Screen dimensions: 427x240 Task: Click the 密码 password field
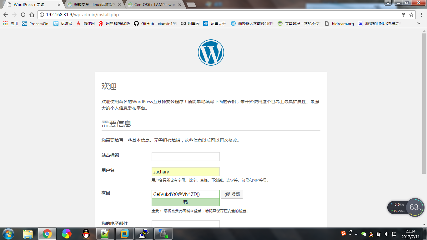coord(186,194)
